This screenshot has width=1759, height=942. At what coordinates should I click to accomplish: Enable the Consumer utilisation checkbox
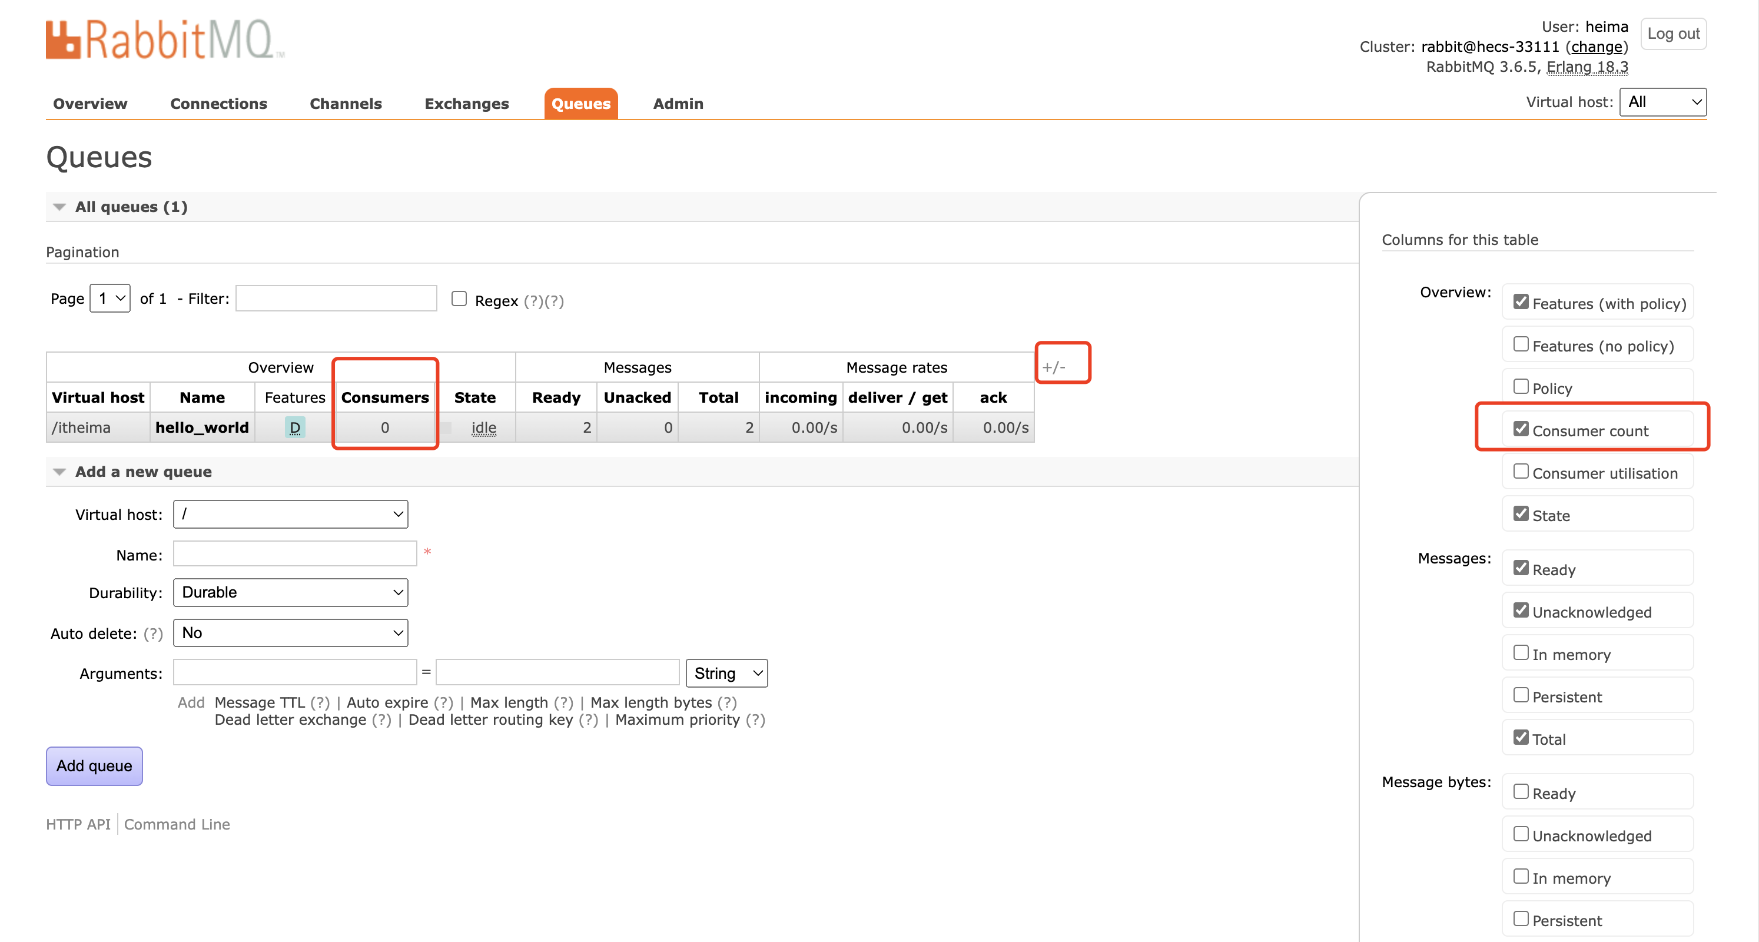(1520, 472)
